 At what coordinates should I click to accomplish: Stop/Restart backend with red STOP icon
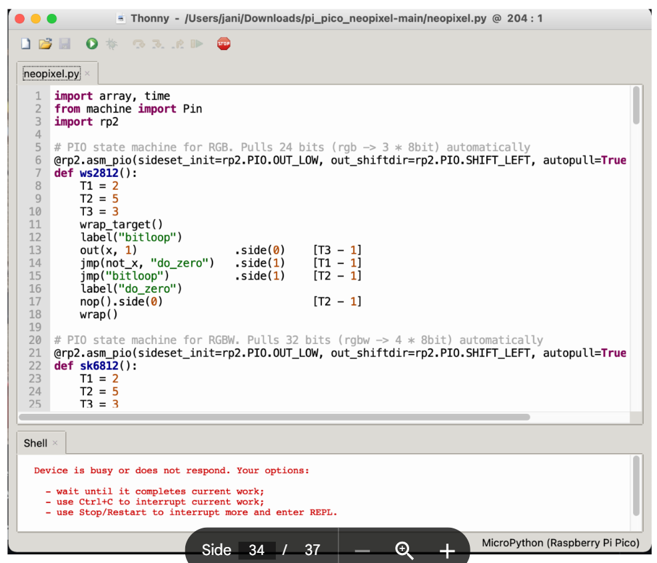[x=224, y=43]
